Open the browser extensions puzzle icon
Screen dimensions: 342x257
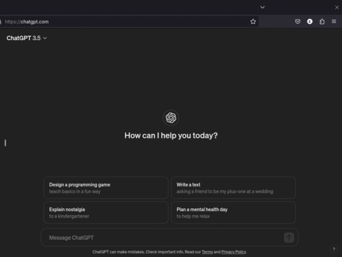(x=322, y=22)
